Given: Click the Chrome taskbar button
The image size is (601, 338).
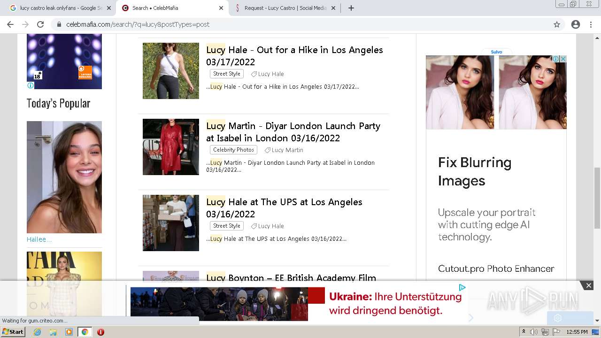Looking at the screenshot, I should click(85, 332).
